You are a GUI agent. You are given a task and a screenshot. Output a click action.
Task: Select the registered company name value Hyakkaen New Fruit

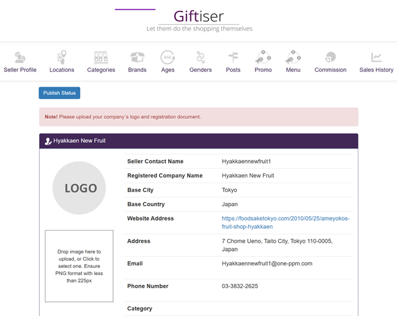(248, 176)
